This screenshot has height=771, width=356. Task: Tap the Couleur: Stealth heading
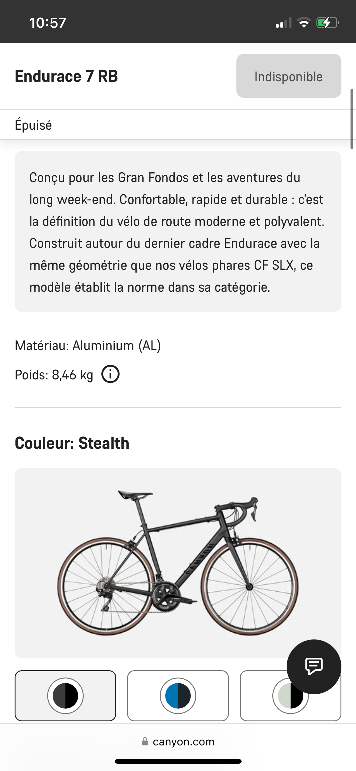coord(72,443)
